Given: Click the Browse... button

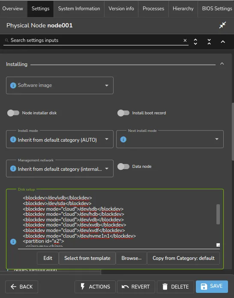Looking at the screenshot, I should [x=132, y=258].
